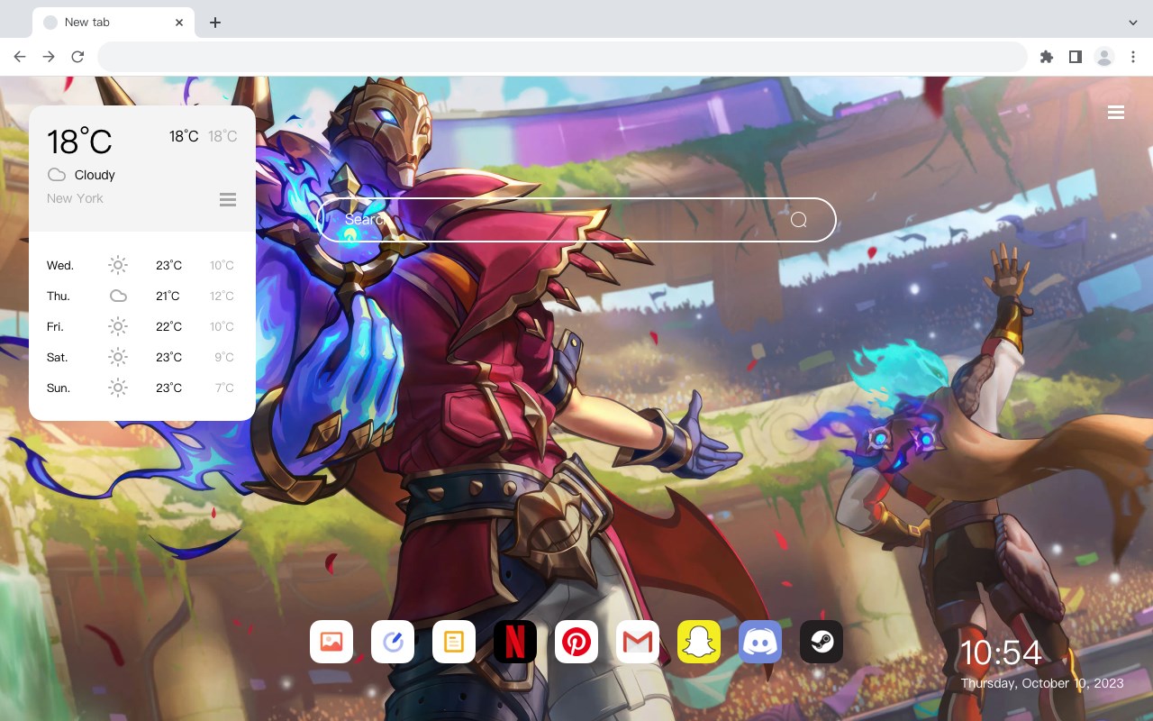Select the Wed. forecast row

pyautogui.click(x=142, y=265)
